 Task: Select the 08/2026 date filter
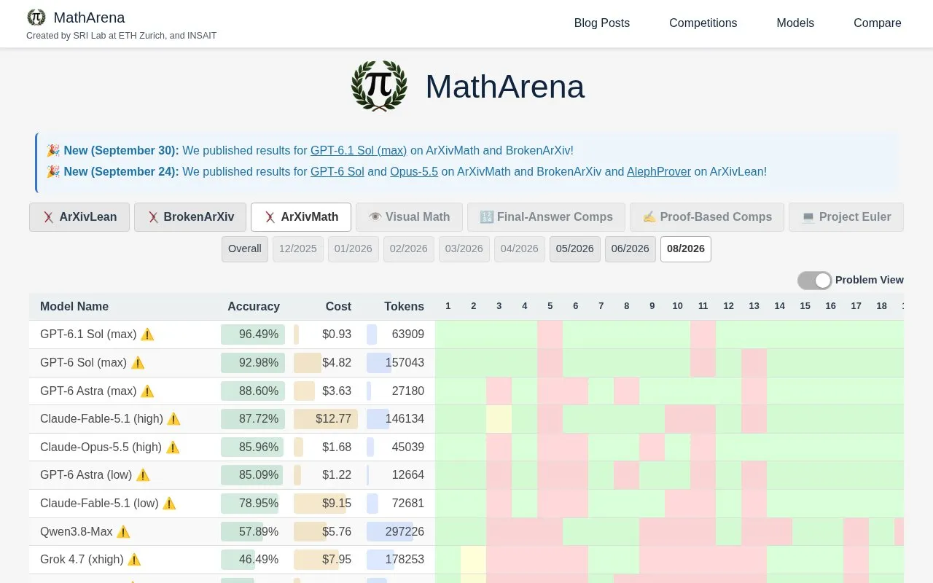(x=686, y=249)
